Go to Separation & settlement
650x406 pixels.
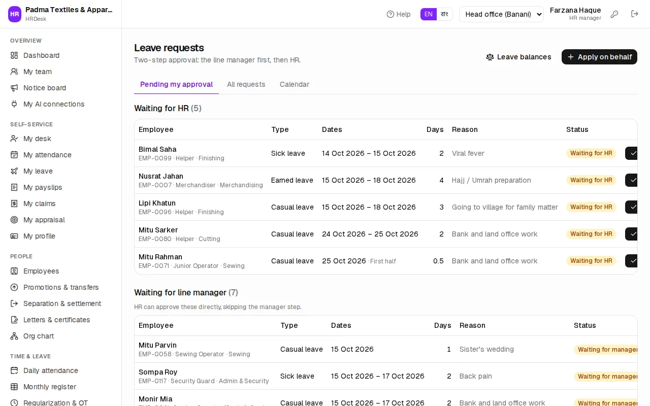(61, 303)
